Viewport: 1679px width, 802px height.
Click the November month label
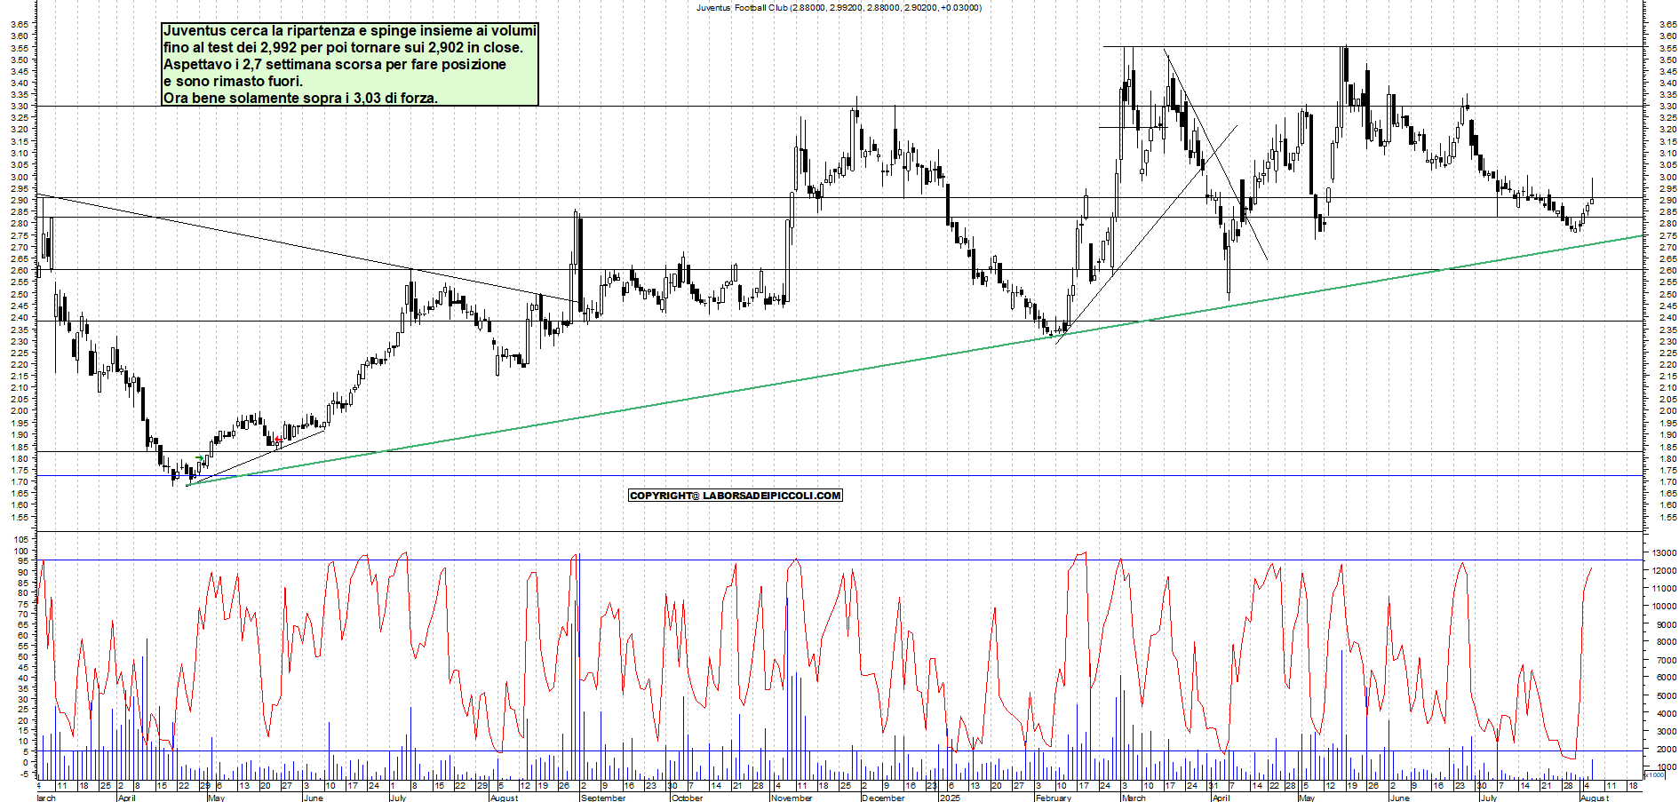(x=792, y=798)
